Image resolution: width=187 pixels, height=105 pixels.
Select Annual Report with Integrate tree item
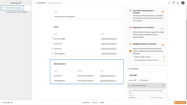point(17,12)
